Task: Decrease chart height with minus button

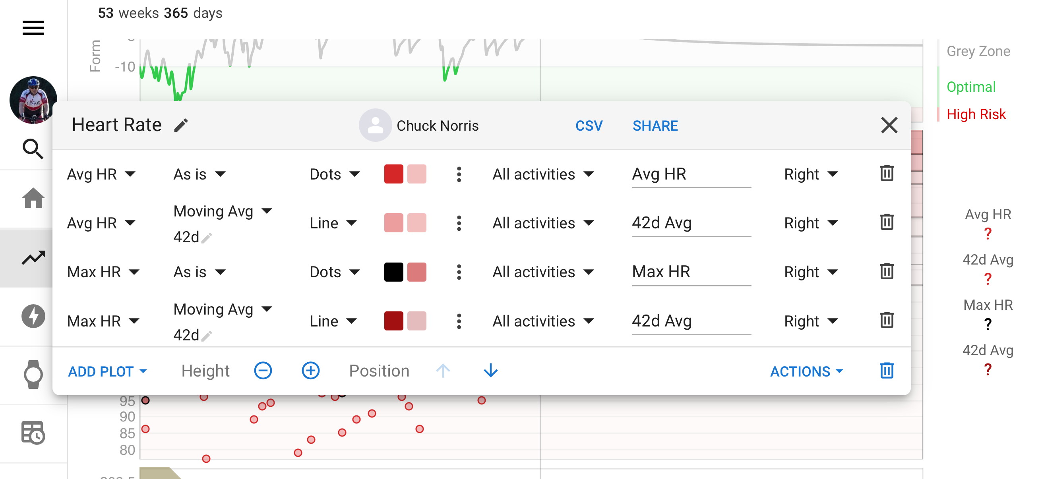Action: click(x=263, y=371)
